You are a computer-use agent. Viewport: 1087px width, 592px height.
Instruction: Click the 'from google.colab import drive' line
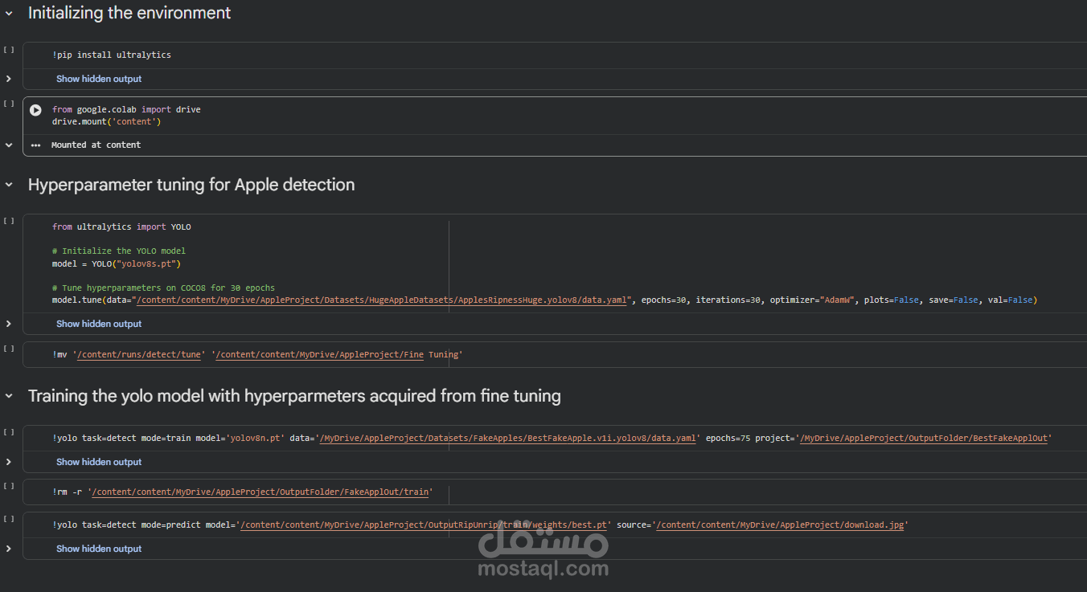126,109
